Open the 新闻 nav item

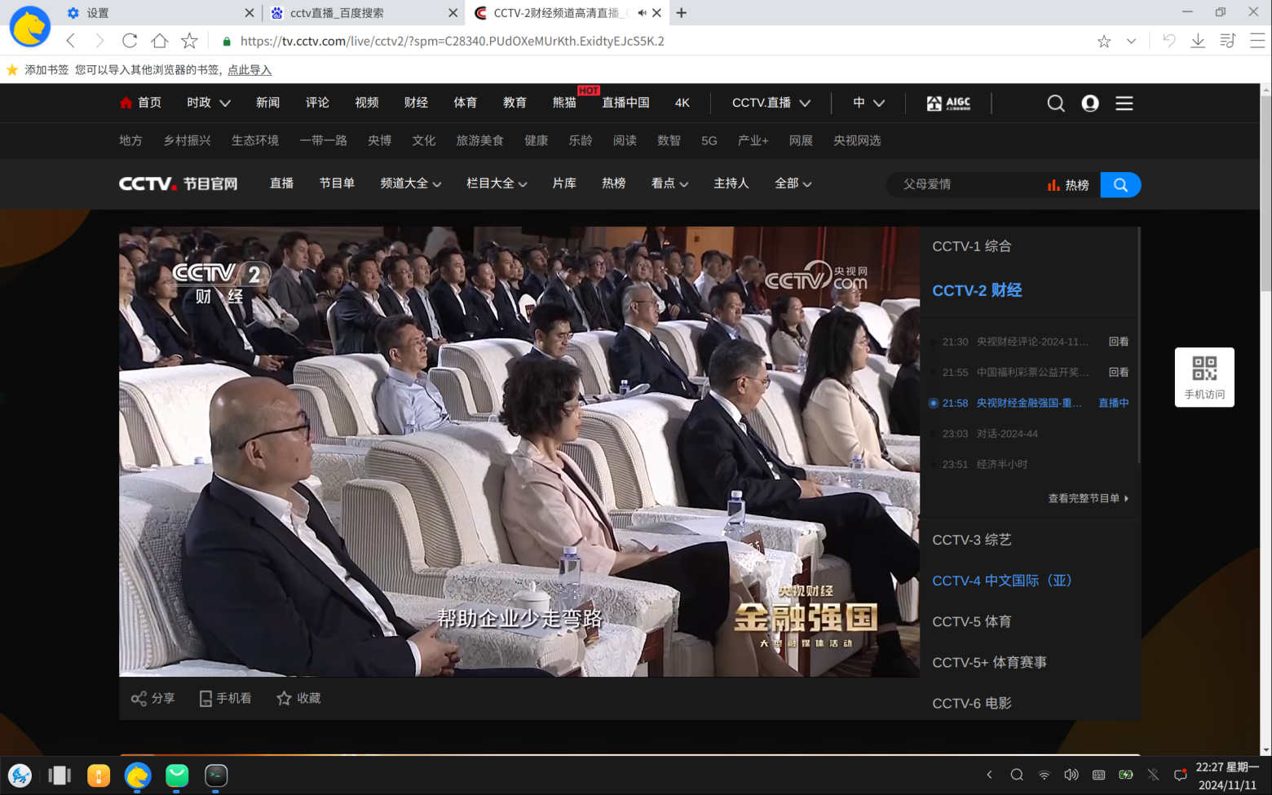(x=268, y=103)
